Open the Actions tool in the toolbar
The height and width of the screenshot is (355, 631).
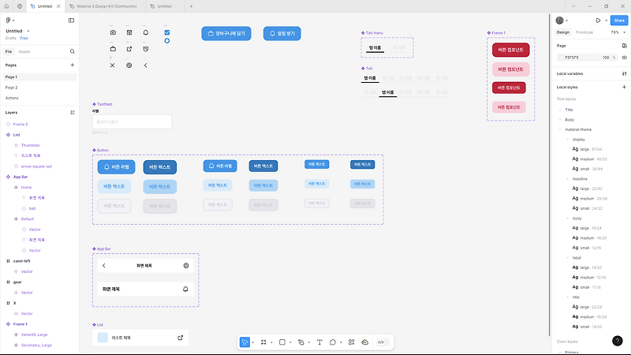tap(351, 342)
